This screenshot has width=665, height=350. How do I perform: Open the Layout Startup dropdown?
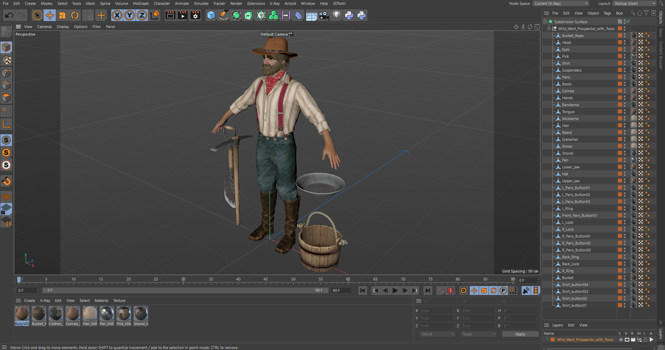(x=635, y=3)
